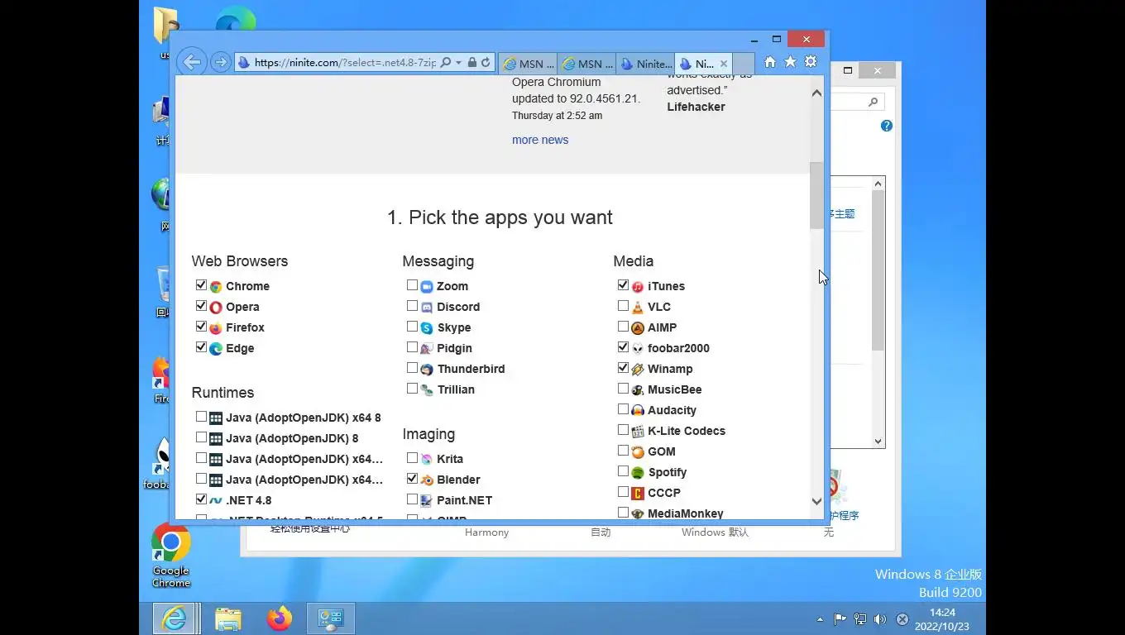Open File Explorer from the taskbar

point(228,618)
